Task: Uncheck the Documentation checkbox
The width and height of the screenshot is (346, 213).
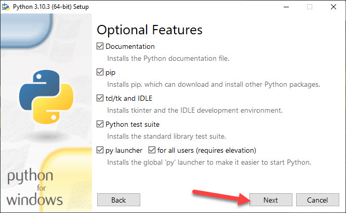Action: pos(100,46)
